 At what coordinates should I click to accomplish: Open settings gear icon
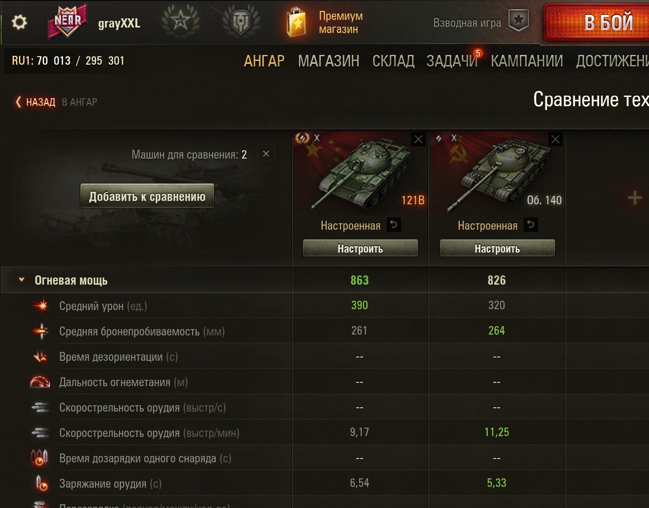(19, 22)
